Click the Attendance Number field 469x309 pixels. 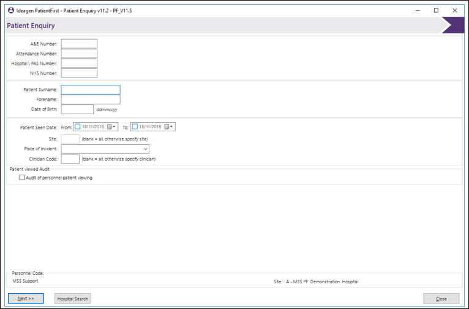(x=79, y=53)
